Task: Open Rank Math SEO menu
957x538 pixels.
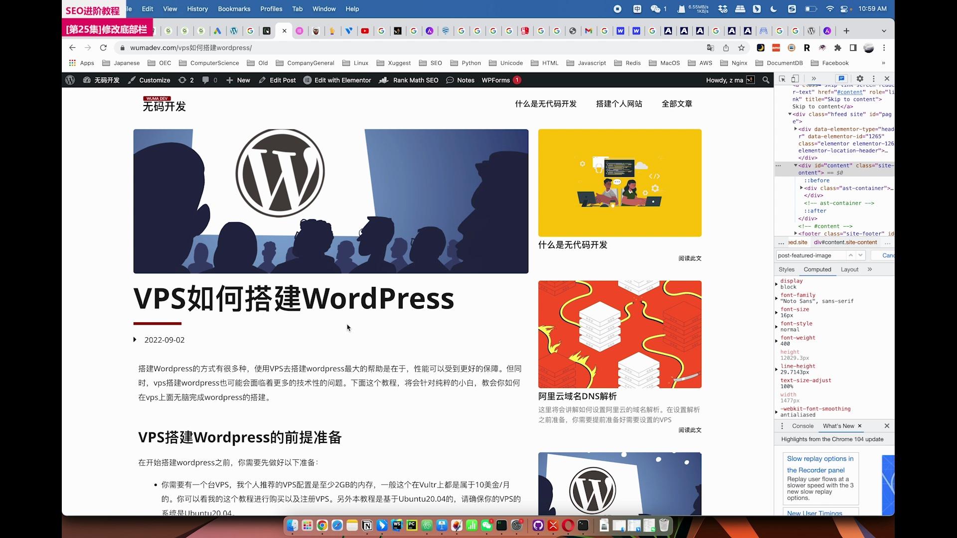Action: (x=409, y=80)
